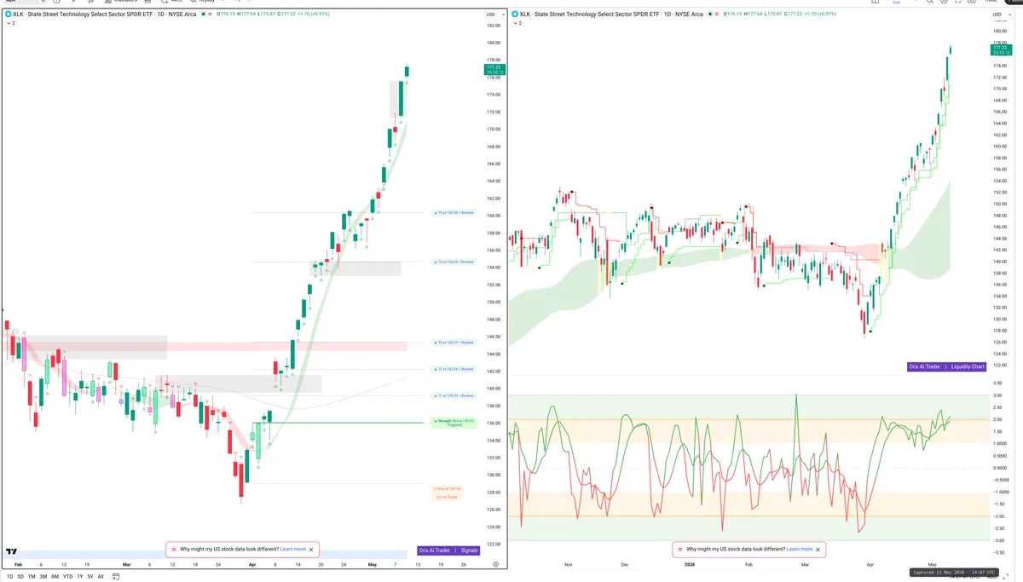Select the All time range
Screen dimensions: 1023x582
point(101,577)
